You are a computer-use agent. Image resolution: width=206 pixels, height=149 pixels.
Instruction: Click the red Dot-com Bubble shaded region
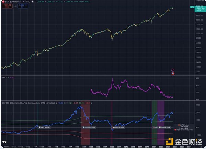(x=85, y=123)
